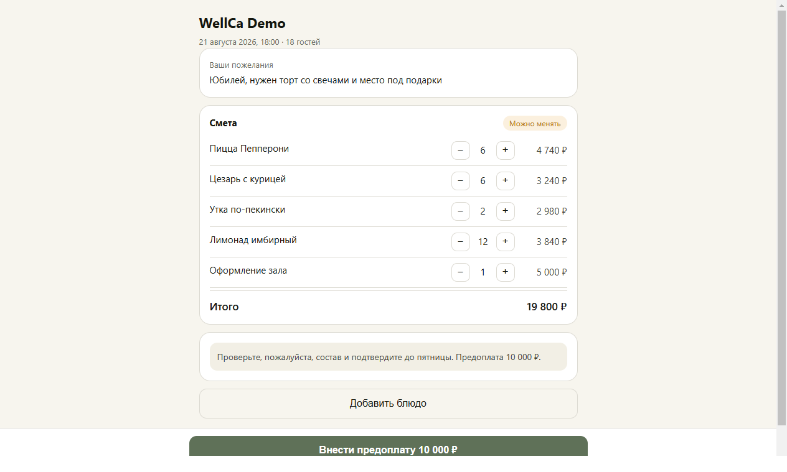Decrease Пицца Пепперони quantity with minus

pos(461,150)
